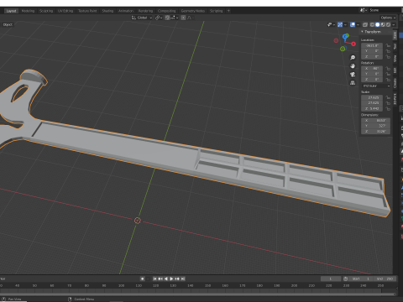
Task: Click the Scale Z value field
Action: point(372,108)
